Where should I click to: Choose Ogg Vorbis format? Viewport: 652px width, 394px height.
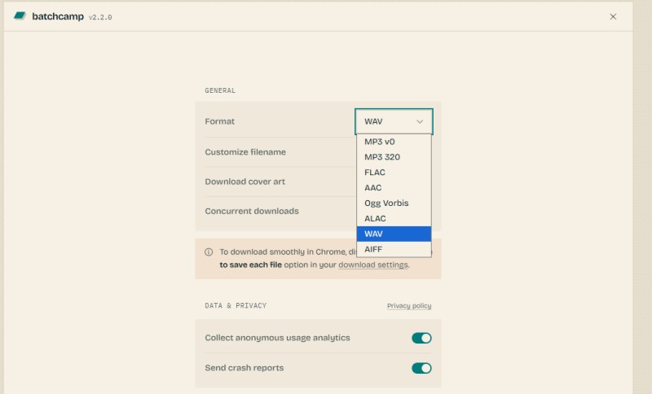tap(394, 203)
